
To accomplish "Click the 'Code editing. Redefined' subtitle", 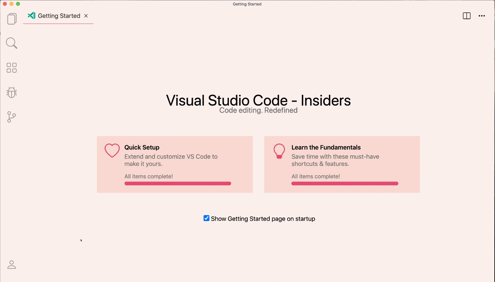I will [x=258, y=110].
